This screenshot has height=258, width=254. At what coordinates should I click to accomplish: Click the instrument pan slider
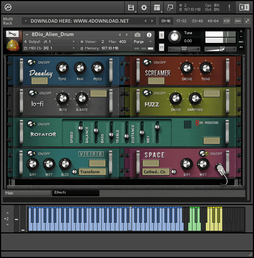pyautogui.click(x=184, y=49)
